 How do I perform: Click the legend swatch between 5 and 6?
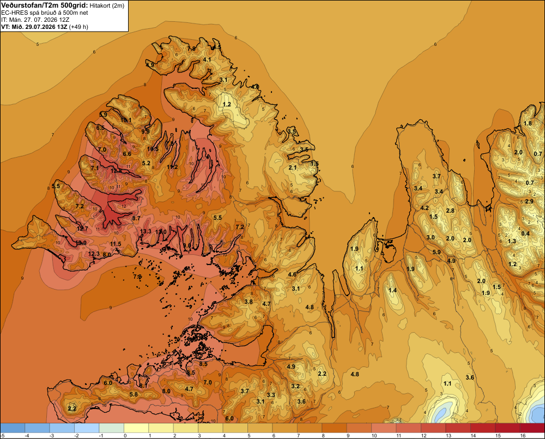(x=260, y=428)
